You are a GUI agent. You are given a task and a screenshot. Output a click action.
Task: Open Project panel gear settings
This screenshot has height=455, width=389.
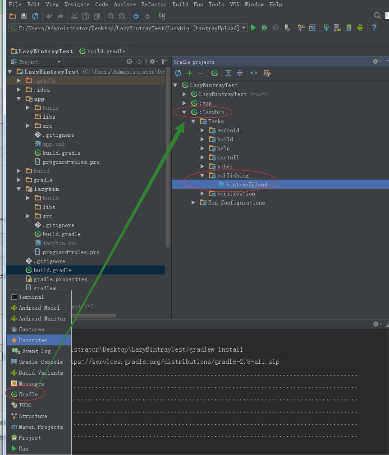[153, 61]
